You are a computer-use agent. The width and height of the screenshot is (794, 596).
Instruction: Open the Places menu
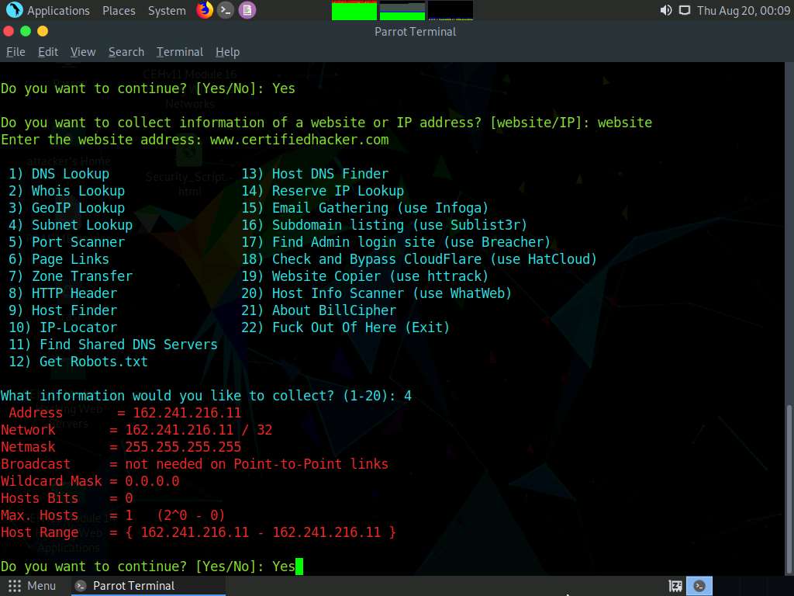click(x=119, y=11)
